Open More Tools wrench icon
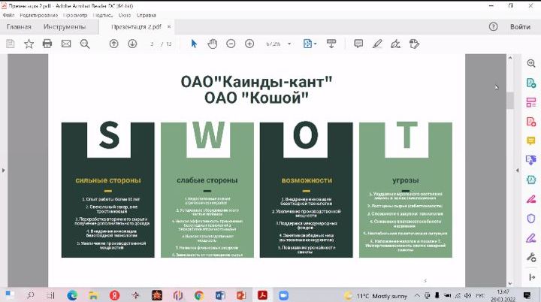 531,257
